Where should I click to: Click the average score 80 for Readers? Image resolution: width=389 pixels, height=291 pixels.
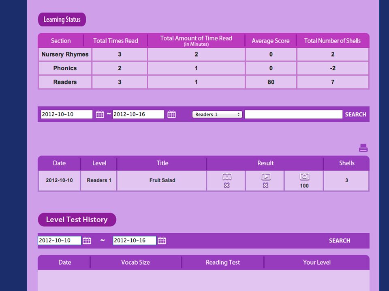pyautogui.click(x=271, y=82)
